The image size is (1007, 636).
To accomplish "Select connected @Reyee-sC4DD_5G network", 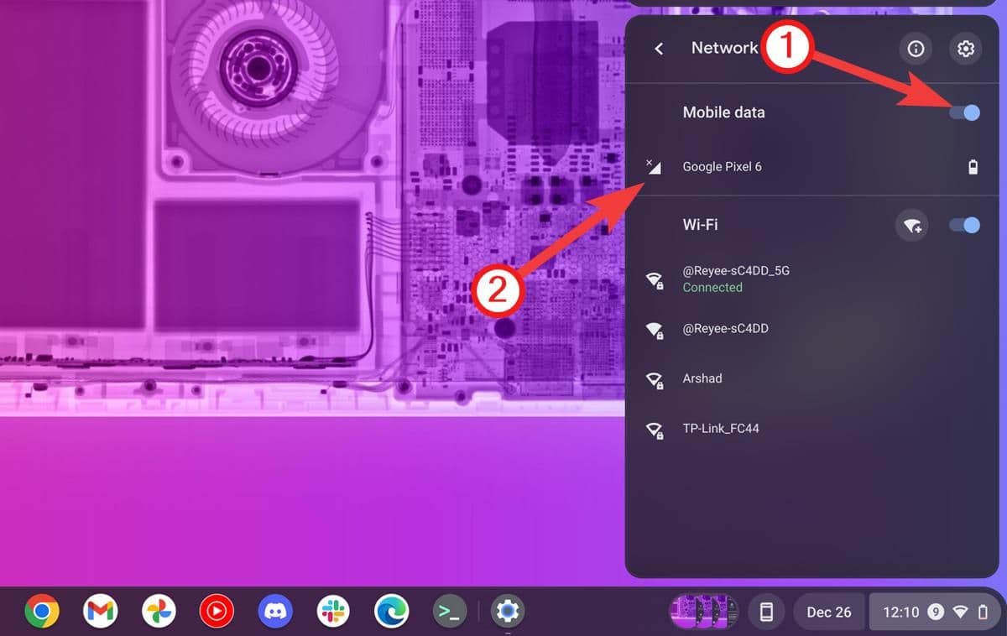I will click(x=735, y=279).
